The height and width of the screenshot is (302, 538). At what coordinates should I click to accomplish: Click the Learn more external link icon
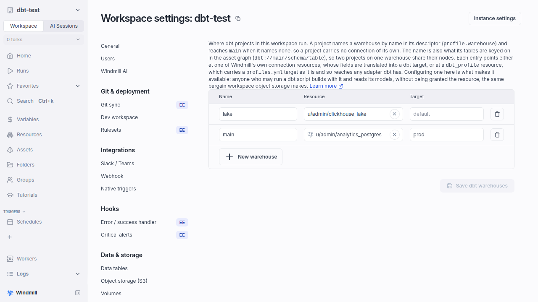[x=341, y=86]
